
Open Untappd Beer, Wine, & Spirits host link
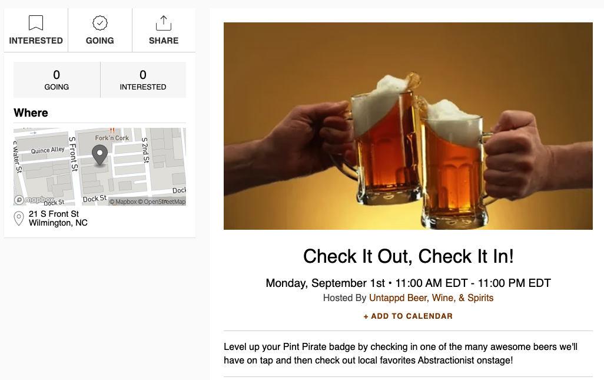coord(431,298)
